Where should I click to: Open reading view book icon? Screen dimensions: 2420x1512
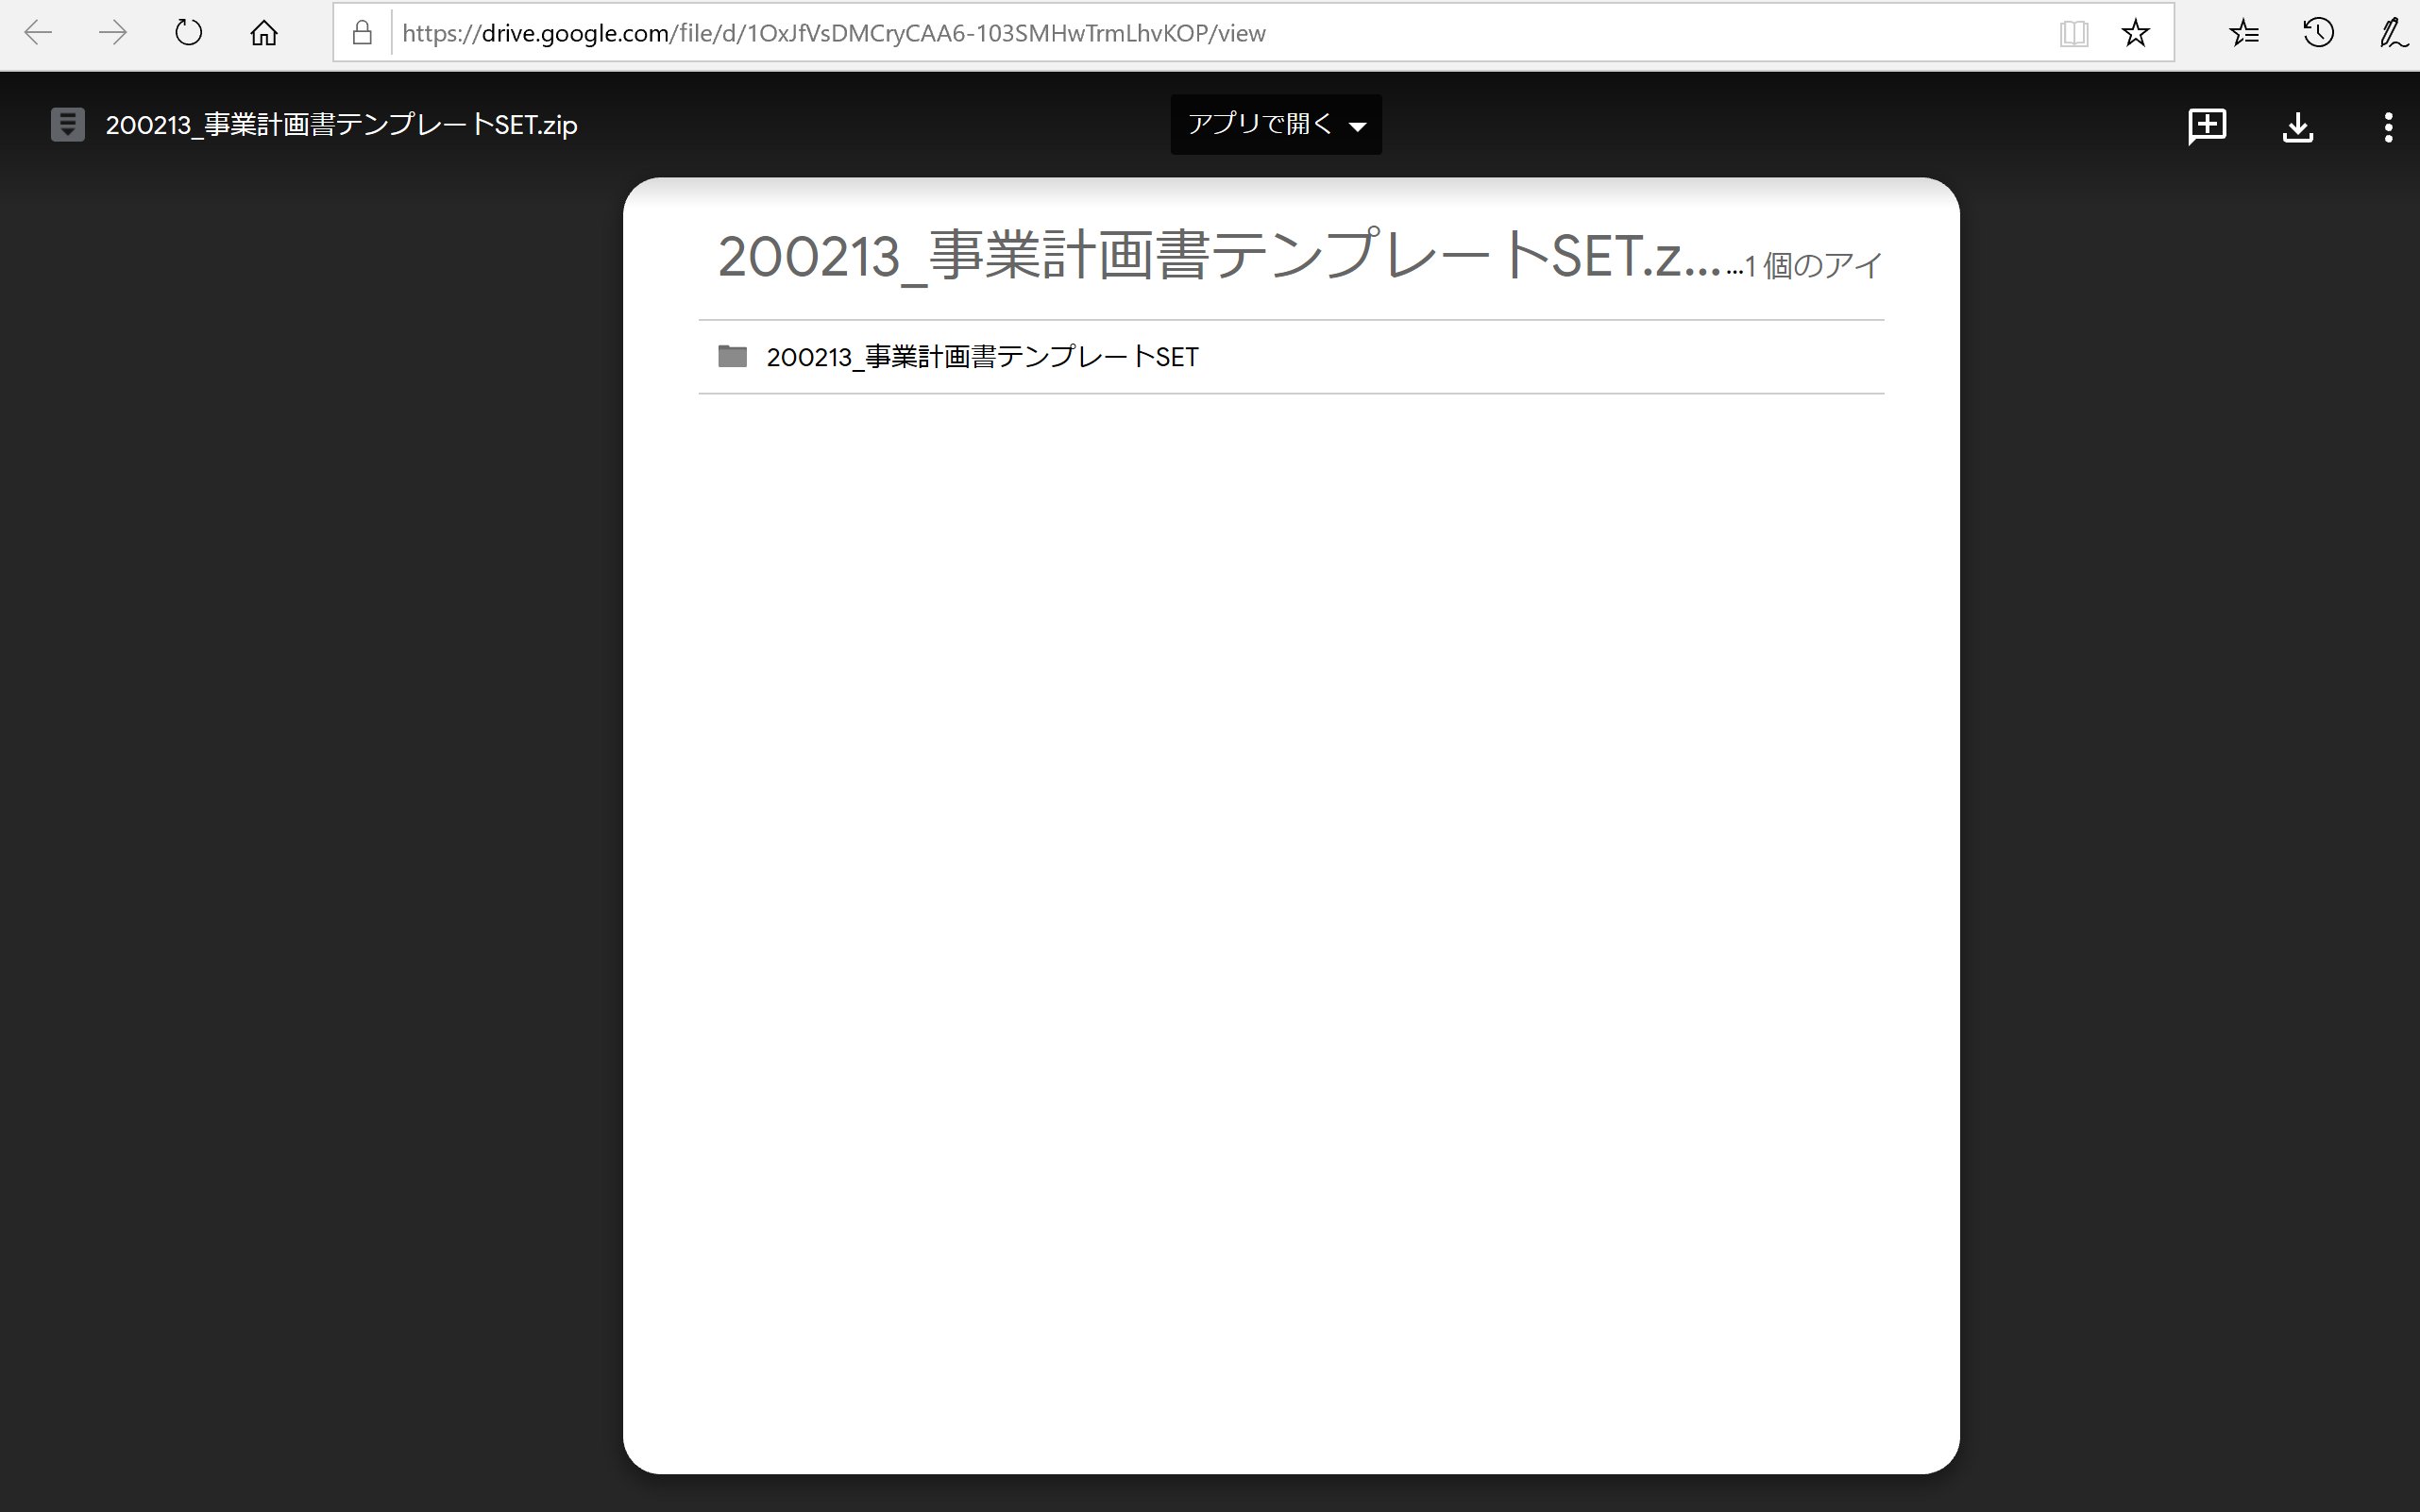tap(2073, 33)
